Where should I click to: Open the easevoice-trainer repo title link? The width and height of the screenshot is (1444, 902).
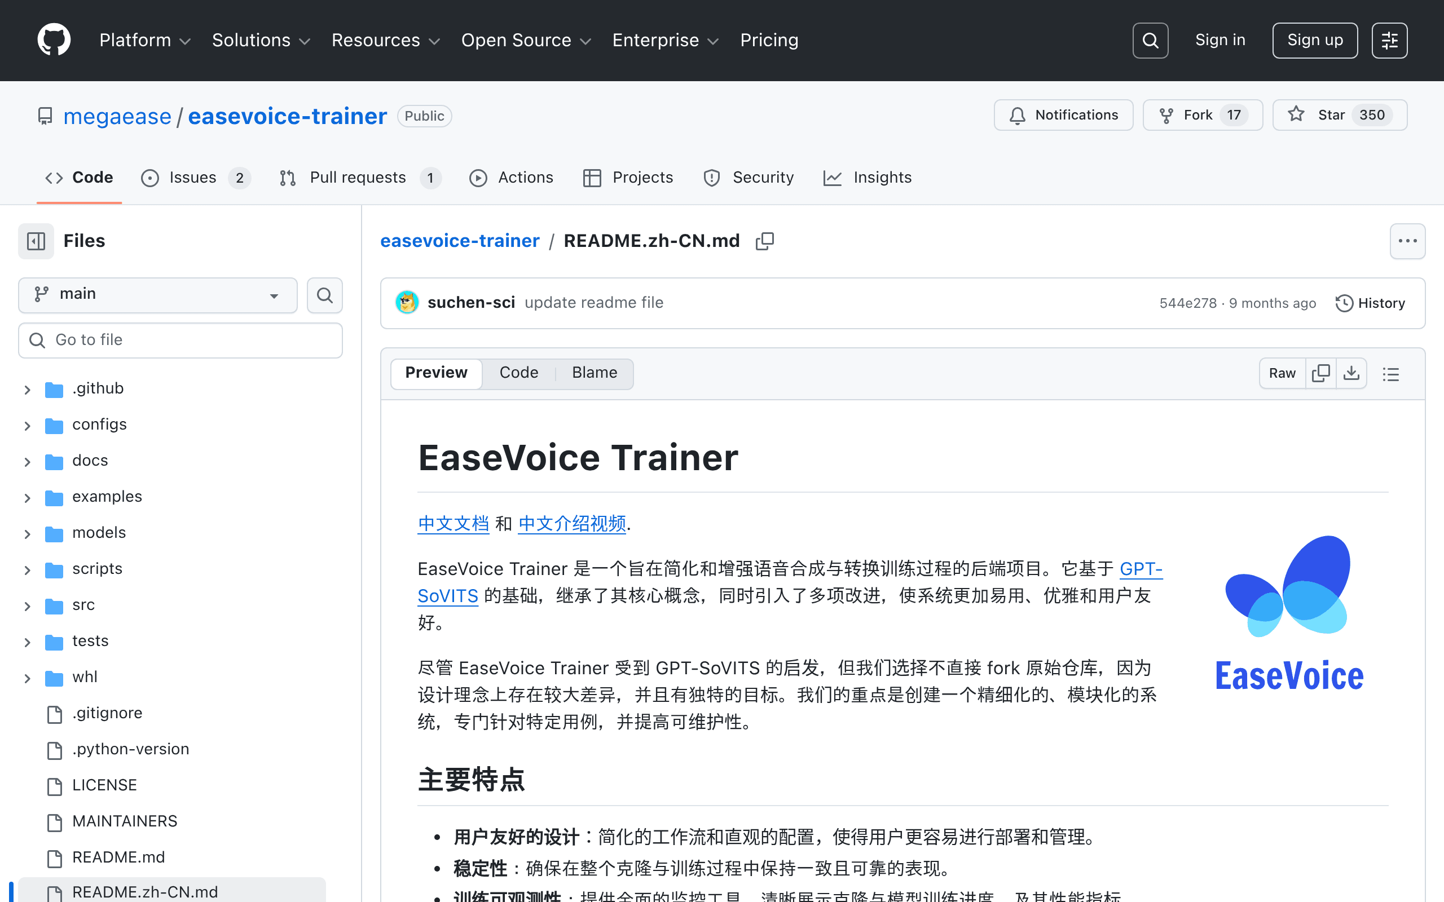pos(287,116)
